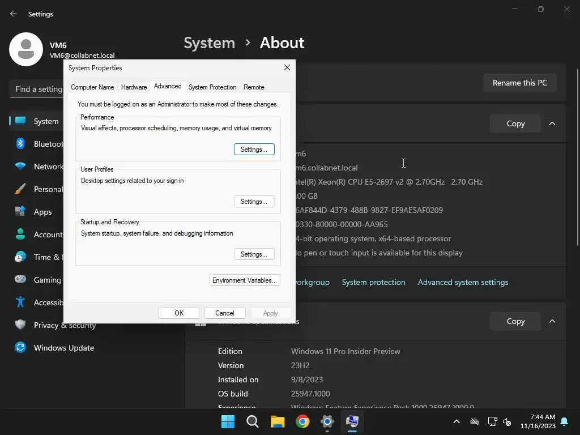Image resolution: width=580 pixels, height=435 pixels.
Task: Focus the Find a setting search box
Action: (37, 89)
